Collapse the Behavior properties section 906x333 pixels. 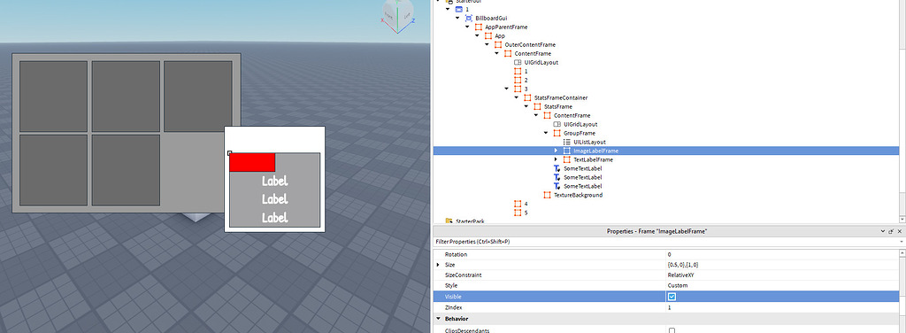coord(439,319)
